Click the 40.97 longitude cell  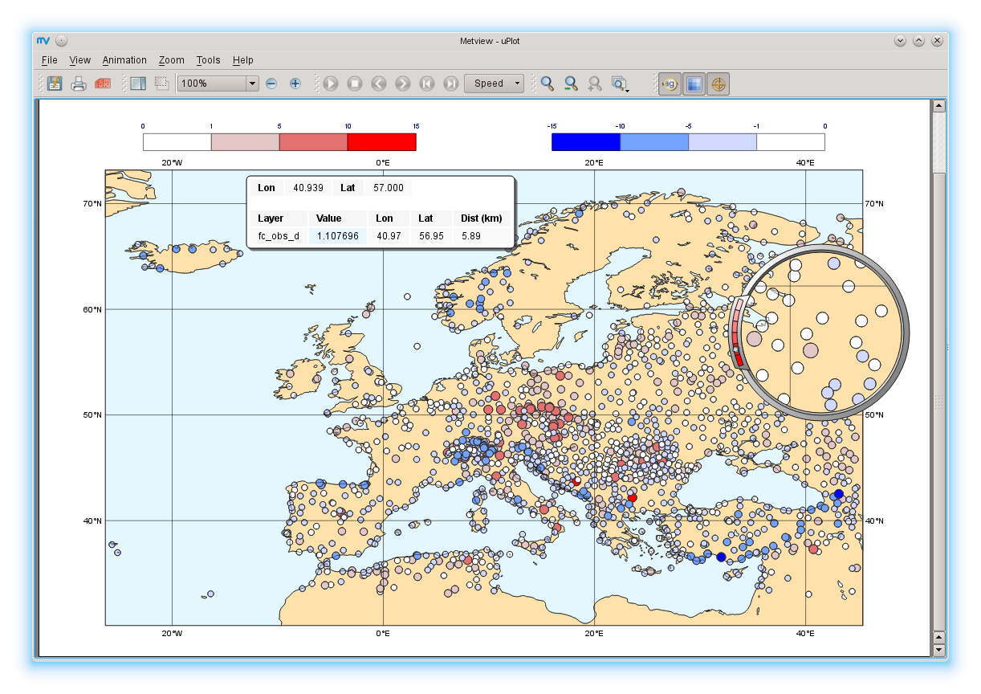[389, 236]
